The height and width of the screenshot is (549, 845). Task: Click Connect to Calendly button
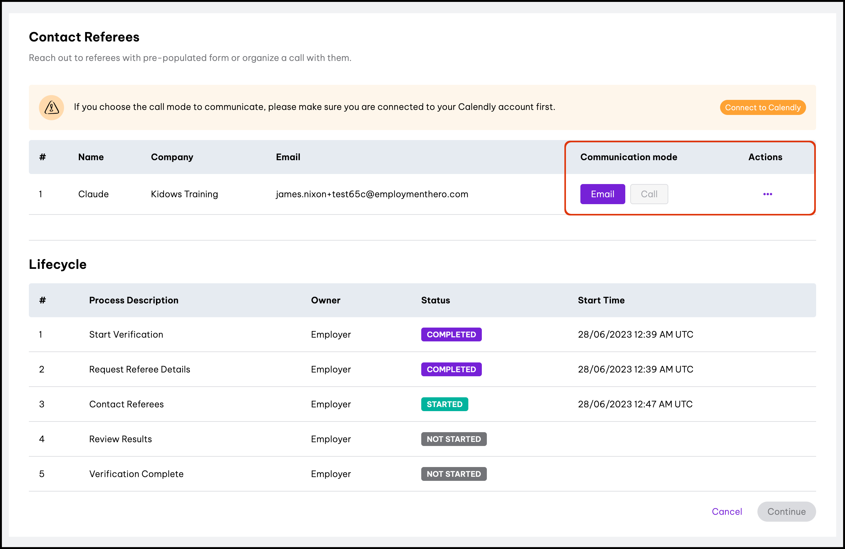[x=762, y=107]
